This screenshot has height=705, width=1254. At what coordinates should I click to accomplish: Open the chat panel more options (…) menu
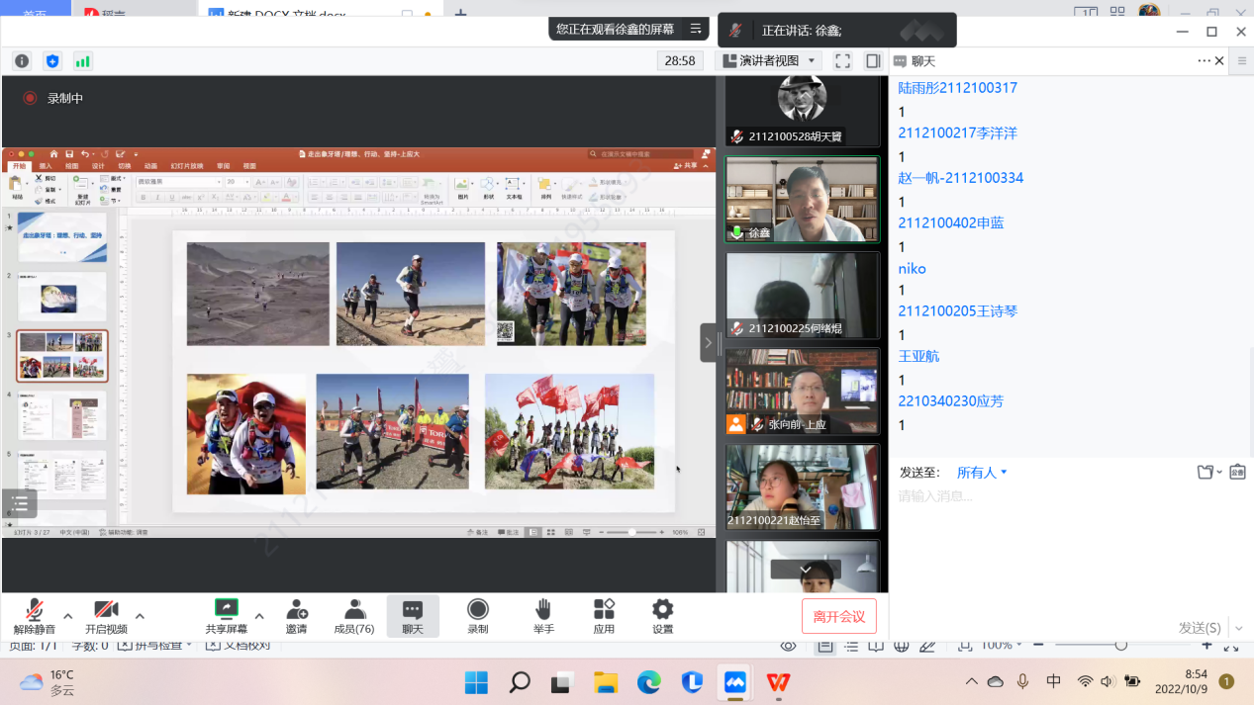1204,61
